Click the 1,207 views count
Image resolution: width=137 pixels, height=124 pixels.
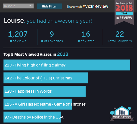coord(18,34)
